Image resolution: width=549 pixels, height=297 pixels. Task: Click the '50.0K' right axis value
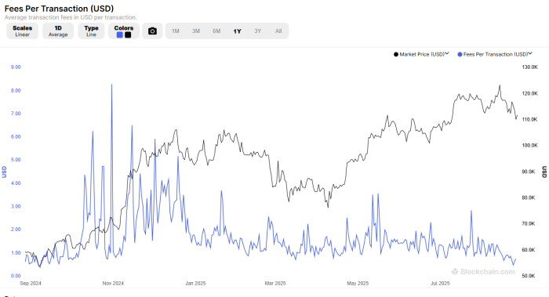529,276
